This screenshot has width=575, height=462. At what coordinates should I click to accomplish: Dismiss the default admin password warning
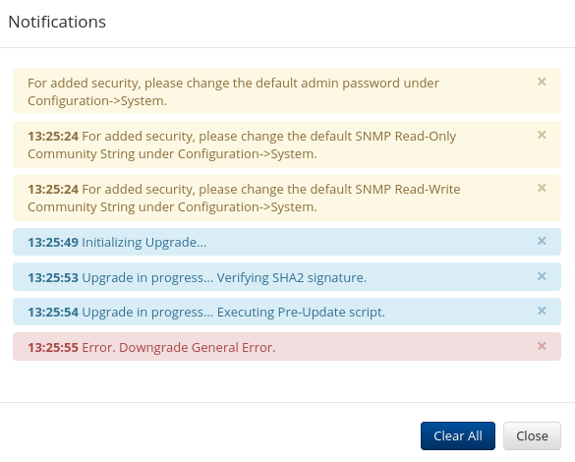pos(542,82)
